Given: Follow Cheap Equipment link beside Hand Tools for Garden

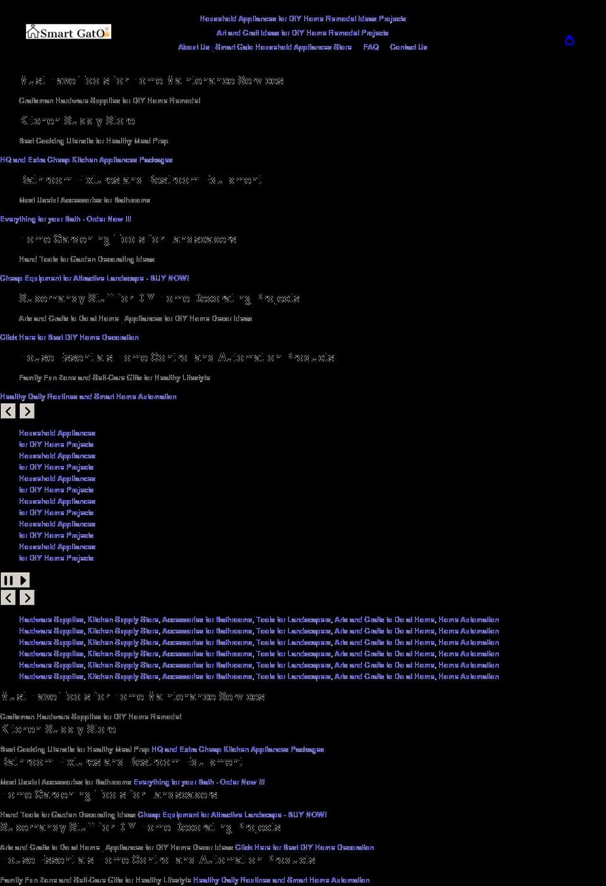Looking at the screenshot, I should coord(232,815).
